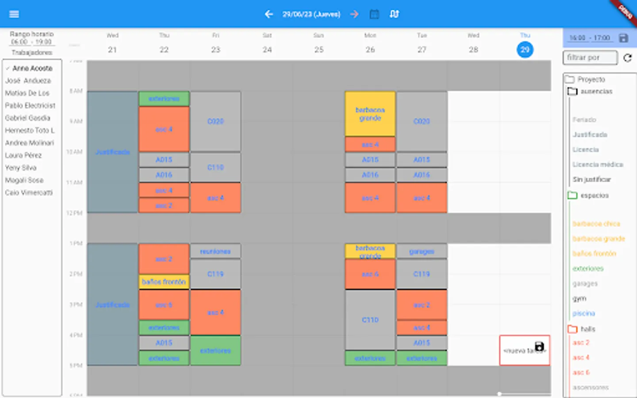Viewport: 637px width, 398px height.
Task: Open the hamburger menu
Action: click(14, 14)
